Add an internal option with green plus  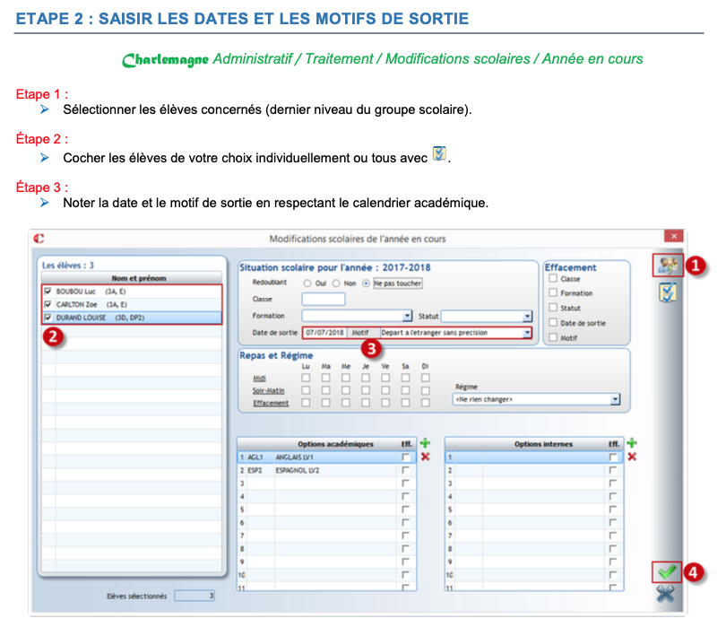632,443
